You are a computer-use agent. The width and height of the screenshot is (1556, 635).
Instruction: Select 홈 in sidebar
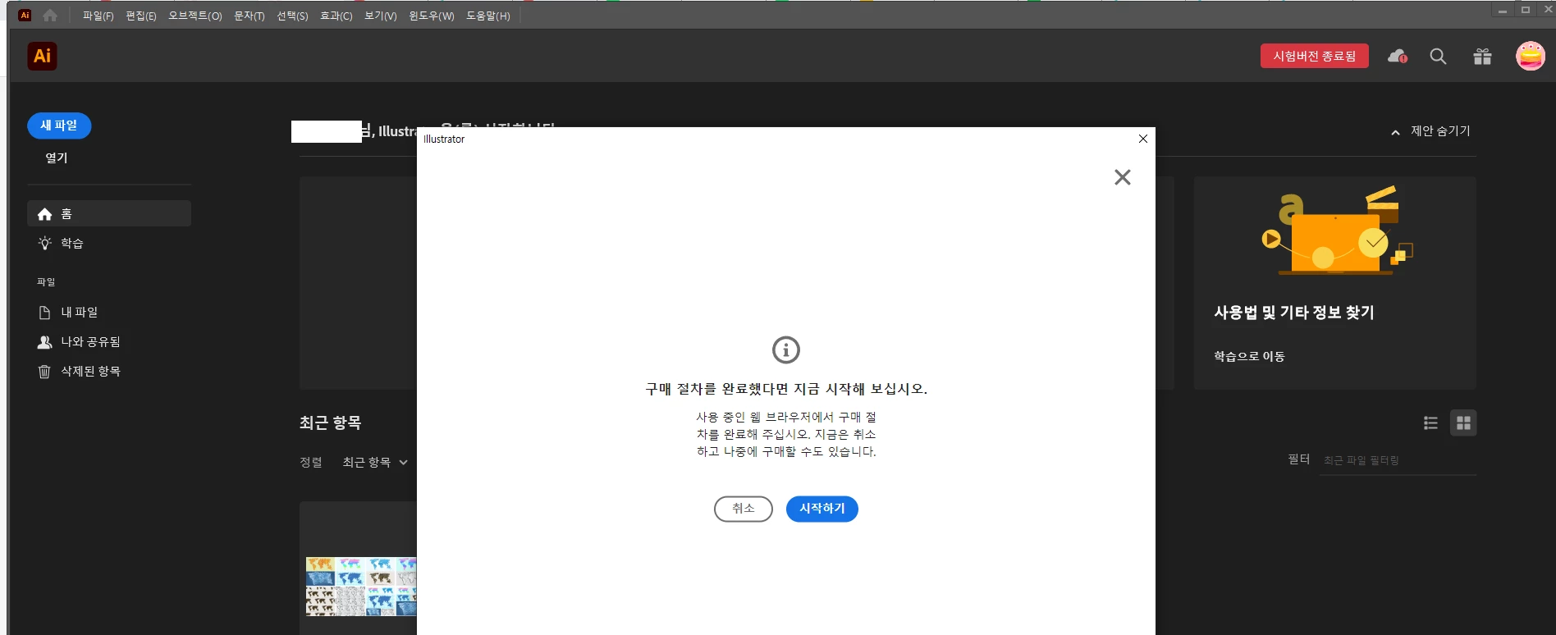(109, 213)
